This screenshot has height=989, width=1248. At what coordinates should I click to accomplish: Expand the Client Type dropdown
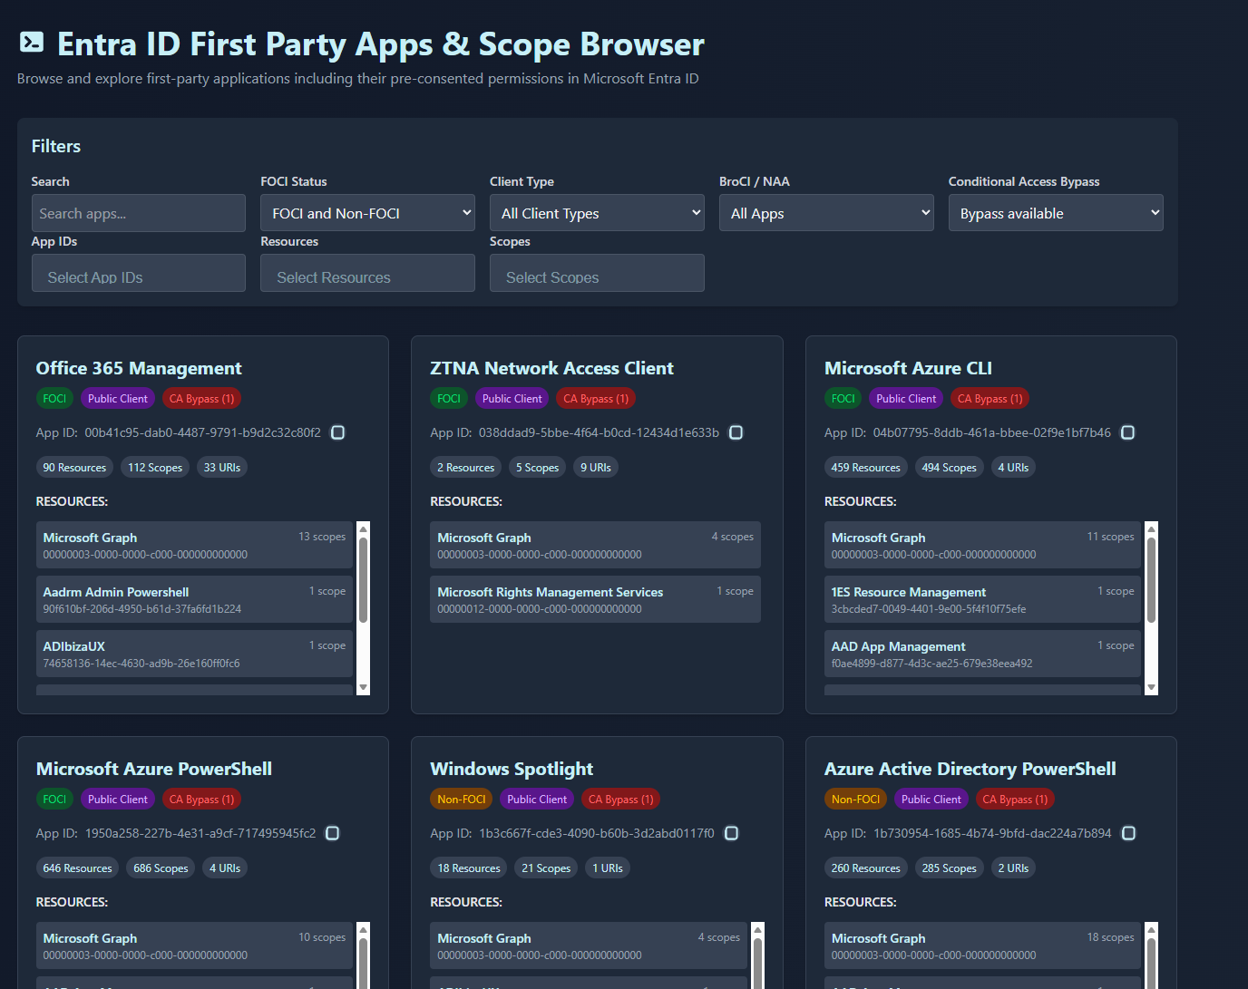tap(597, 213)
